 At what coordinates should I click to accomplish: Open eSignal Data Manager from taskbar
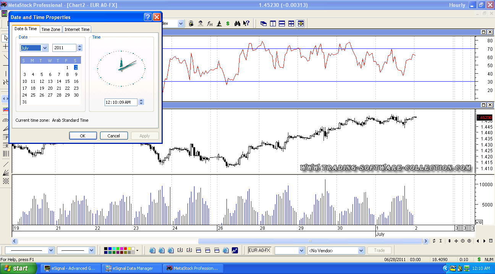132,268
